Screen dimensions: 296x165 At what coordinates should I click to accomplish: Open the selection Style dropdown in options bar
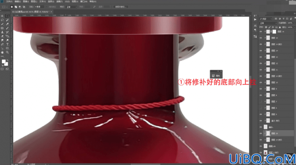click(x=71, y=7)
